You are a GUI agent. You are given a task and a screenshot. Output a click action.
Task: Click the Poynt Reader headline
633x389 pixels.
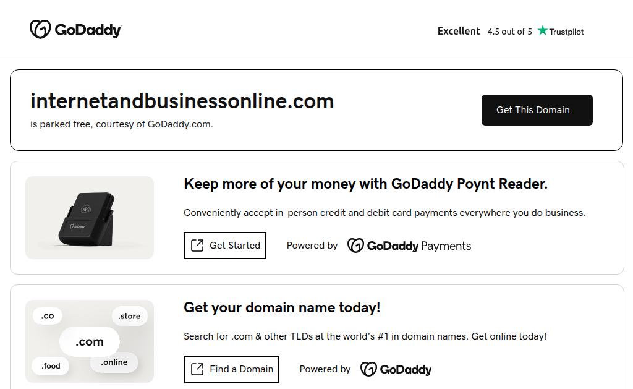(x=365, y=184)
